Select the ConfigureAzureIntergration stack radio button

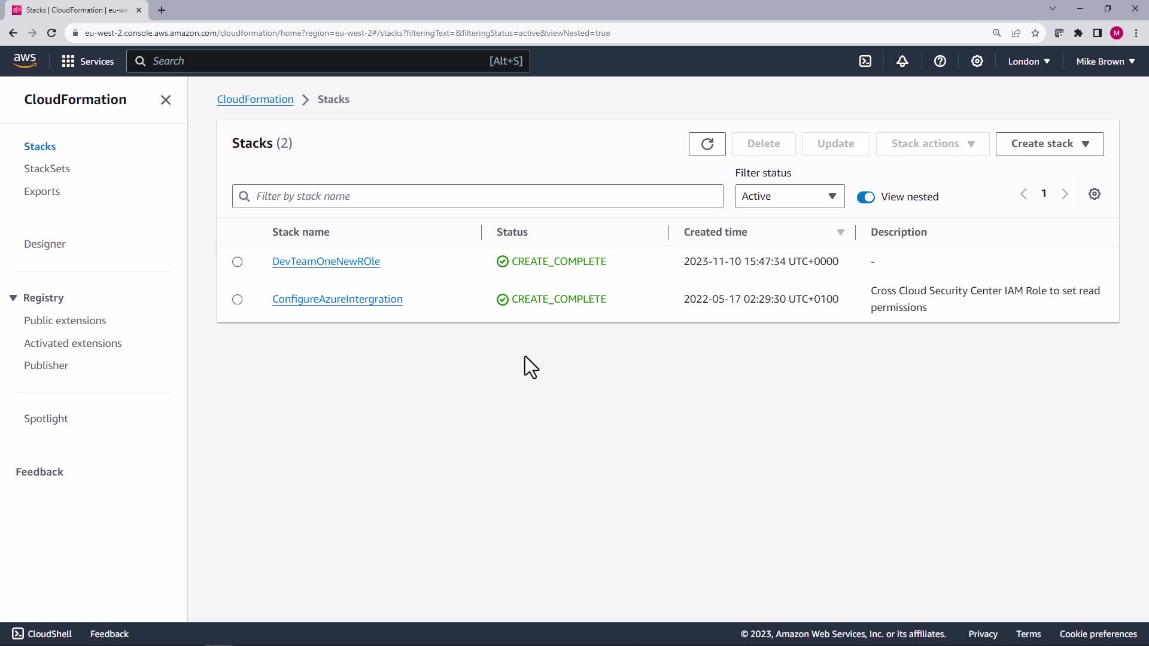click(238, 300)
